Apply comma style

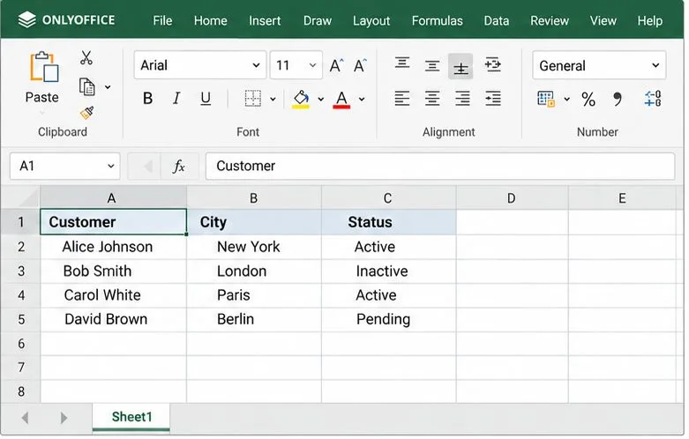coord(618,100)
